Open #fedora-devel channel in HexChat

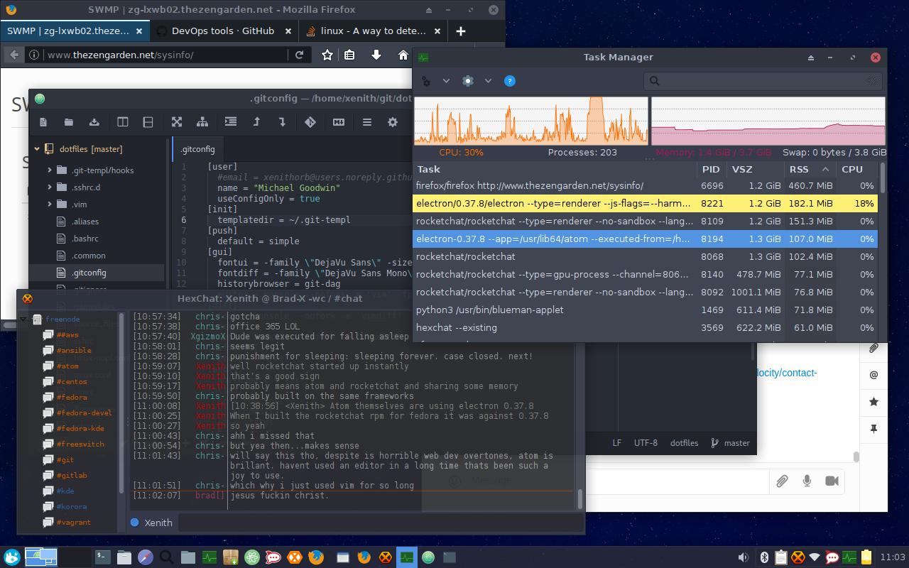84,413
